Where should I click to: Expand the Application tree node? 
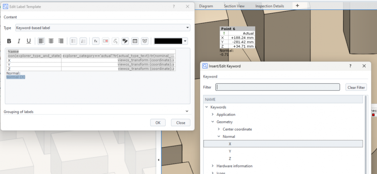point(212,115)
